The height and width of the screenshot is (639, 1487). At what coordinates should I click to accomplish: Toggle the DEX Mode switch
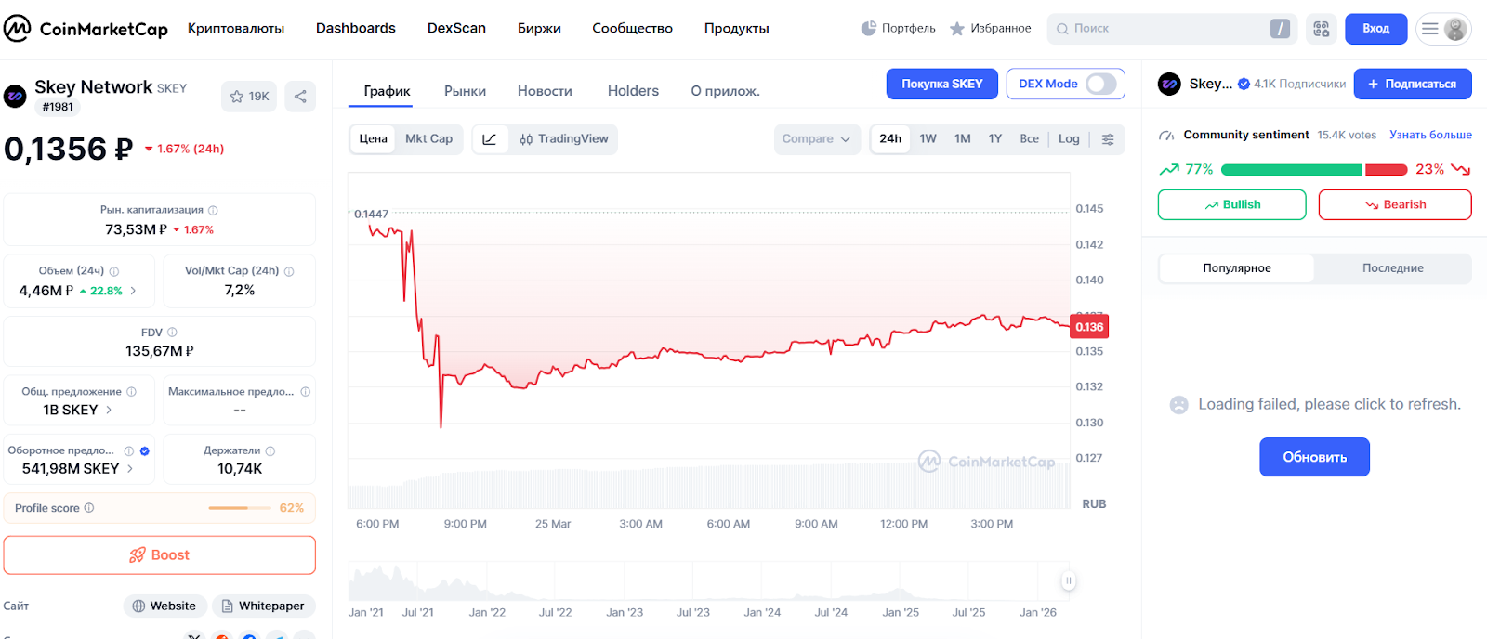point(1100,84)
